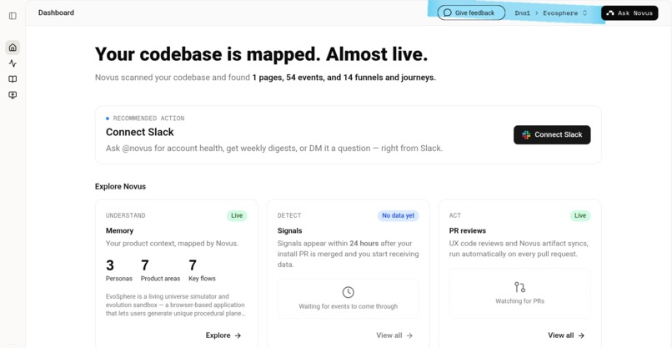Click the up-down chevron beside Evosphere
Image resolution: width=672 pixels, height=348 pixels.
pyautogui.click(x=585, y=13)
